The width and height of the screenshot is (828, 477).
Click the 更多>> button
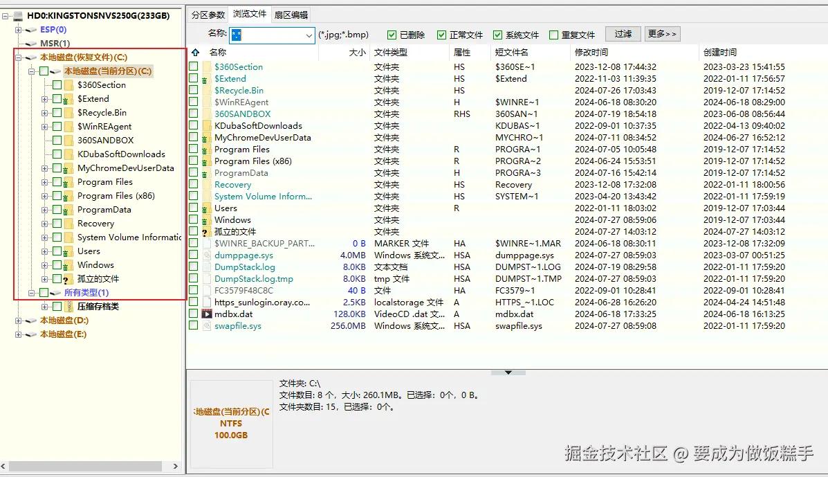tap(661, 33)
